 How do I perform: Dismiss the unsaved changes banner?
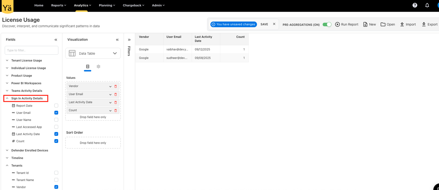[274, 24]
